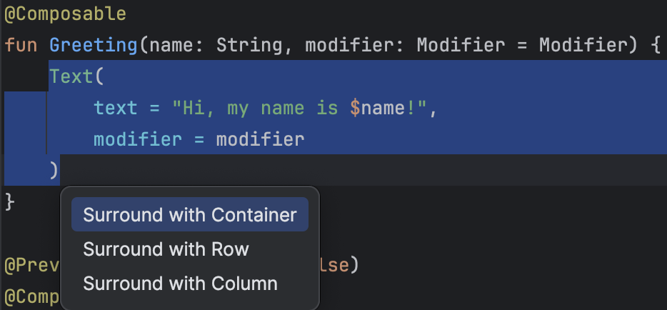The image size is (667, 310).
Task: Click the opening curly brace after signature
Action: (655, 46)
